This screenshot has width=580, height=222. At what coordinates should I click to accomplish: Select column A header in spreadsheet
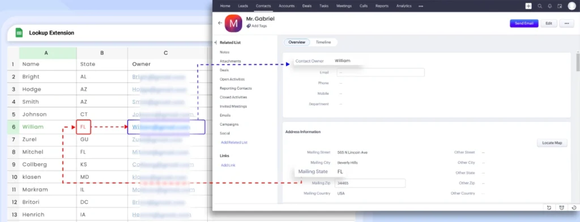pos(48,53)
